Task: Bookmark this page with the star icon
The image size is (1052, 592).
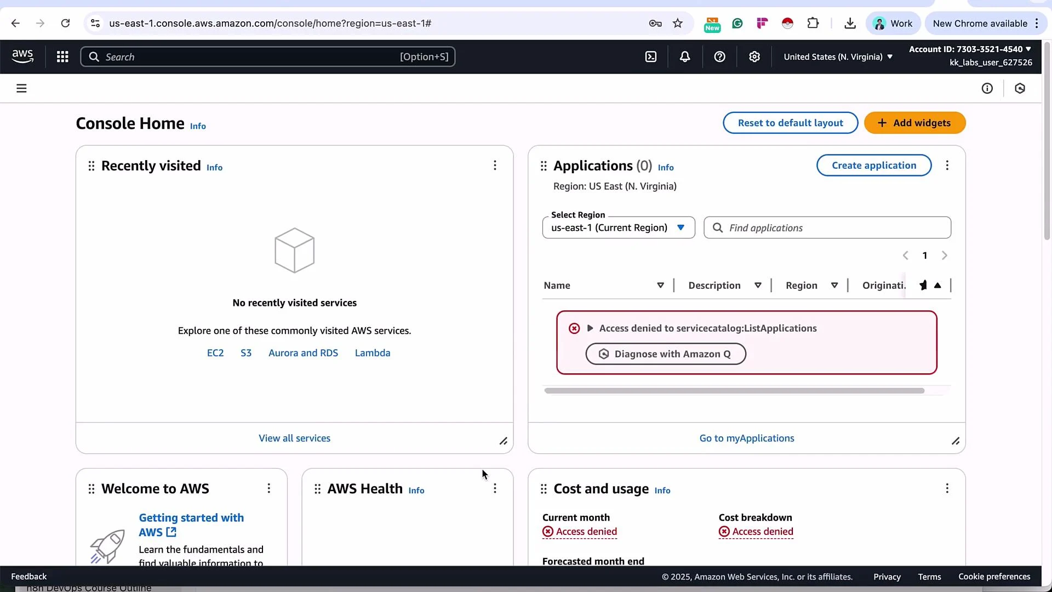Action: [x=678, y=23]
